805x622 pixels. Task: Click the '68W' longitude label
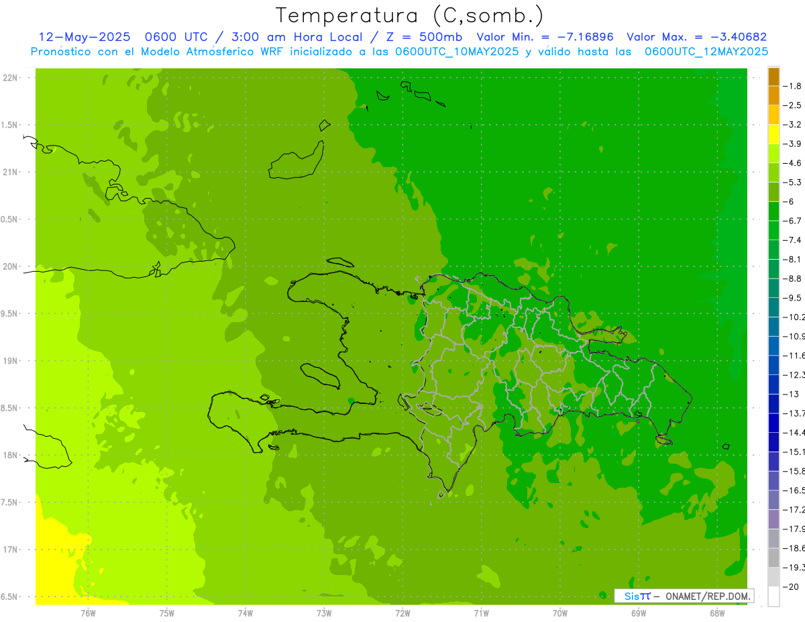[717, 613]
